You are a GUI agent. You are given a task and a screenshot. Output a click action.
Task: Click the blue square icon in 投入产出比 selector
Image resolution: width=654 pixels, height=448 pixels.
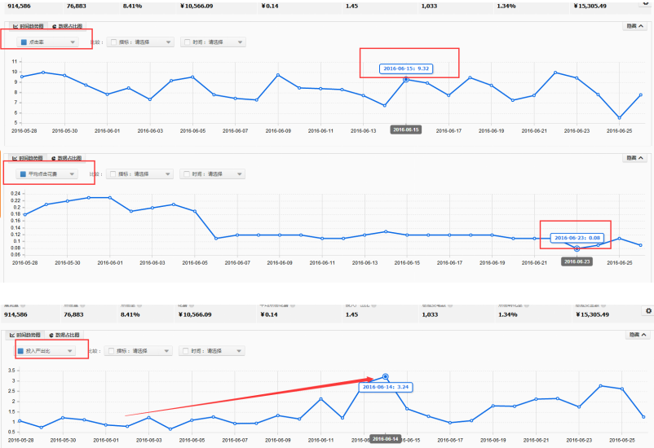click(24, 351)
